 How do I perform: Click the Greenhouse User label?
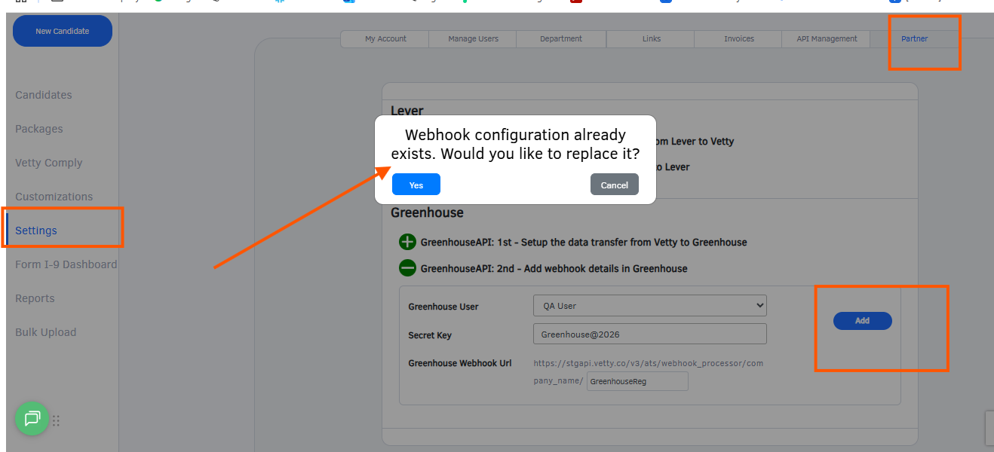[443, 307]
